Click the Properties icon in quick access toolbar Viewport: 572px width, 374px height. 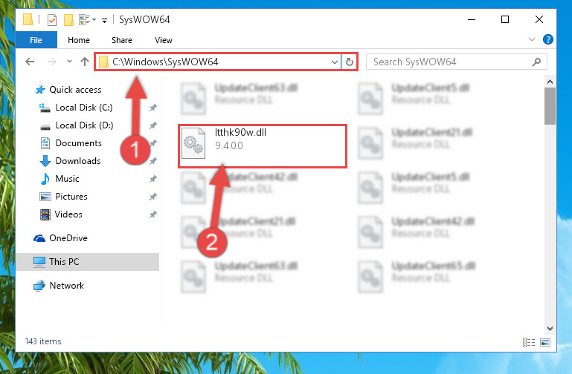[x=52, y=19]
